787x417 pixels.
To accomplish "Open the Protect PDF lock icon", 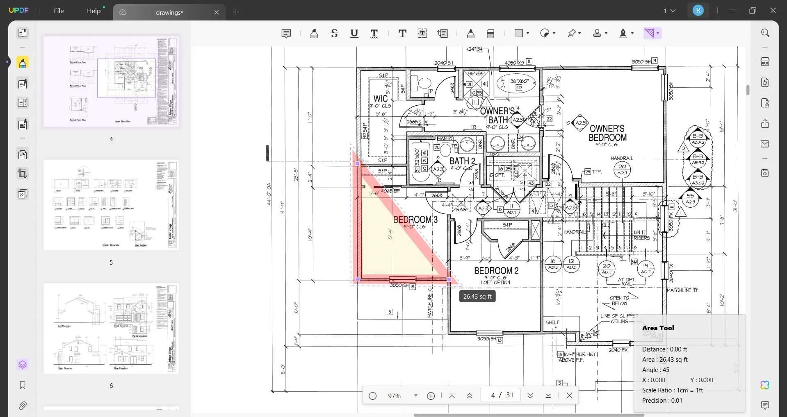I will point(765,103).
